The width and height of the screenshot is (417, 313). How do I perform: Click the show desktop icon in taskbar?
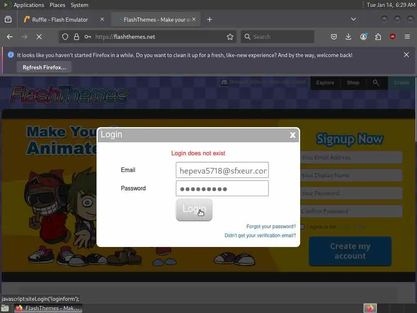tap(5, 309)
